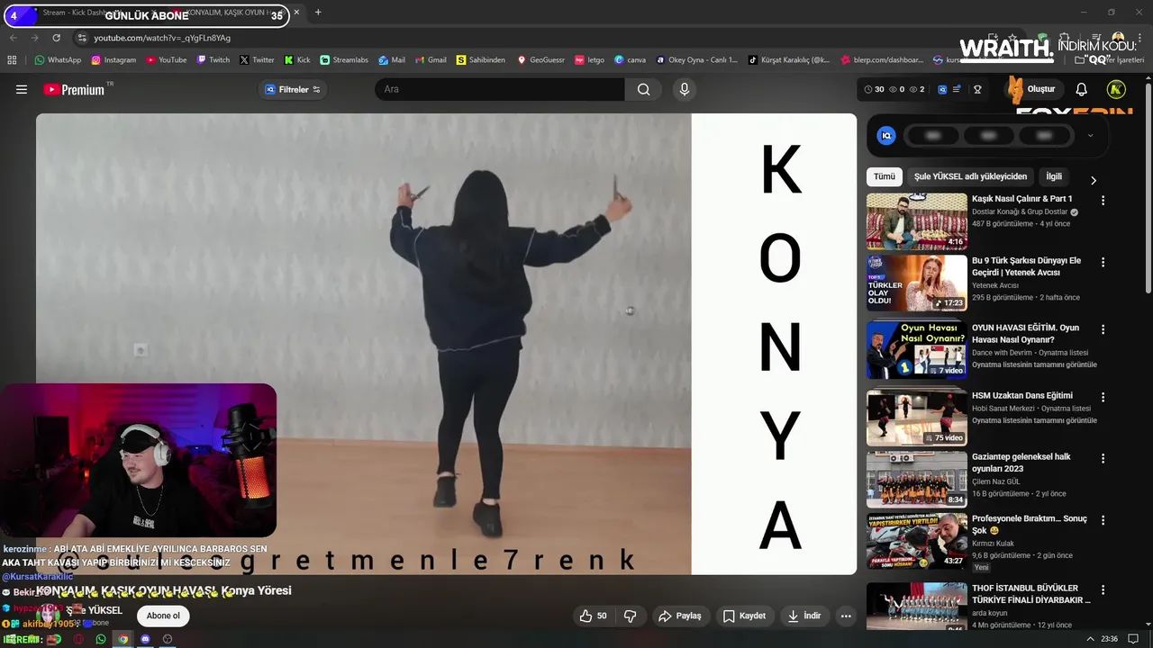Reload the page
This screenshot has height=648, width=1153.
coord(56,38)
